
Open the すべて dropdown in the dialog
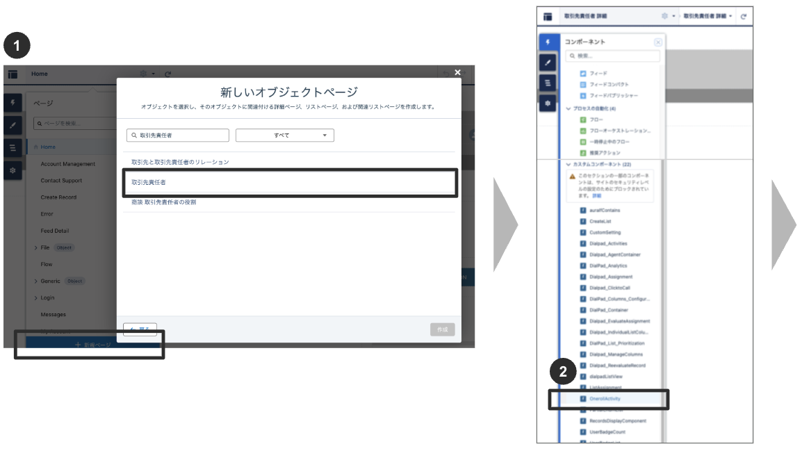pos(284,134)
